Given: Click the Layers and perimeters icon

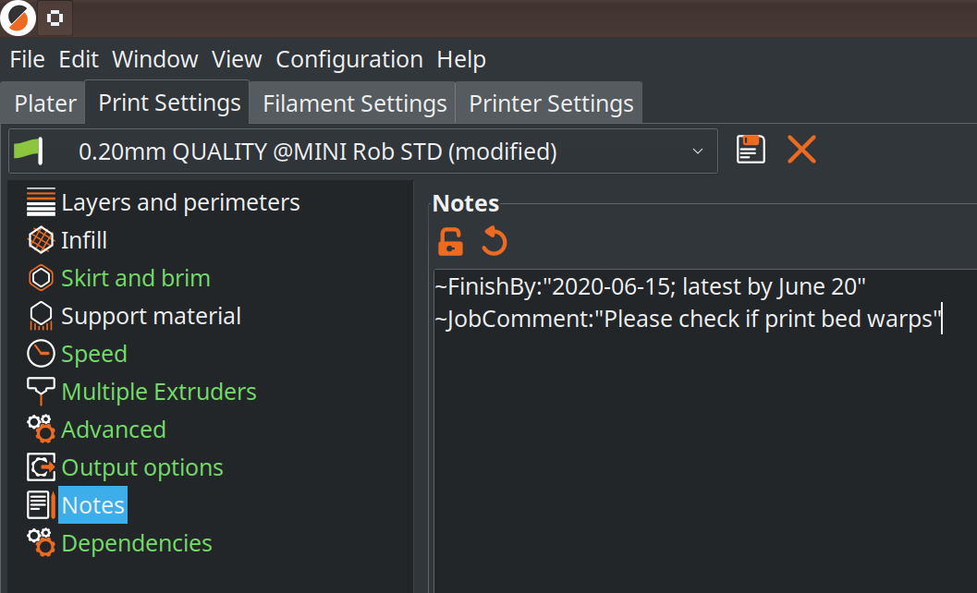Looking at the screenshot, I should (x=41, y=202).
